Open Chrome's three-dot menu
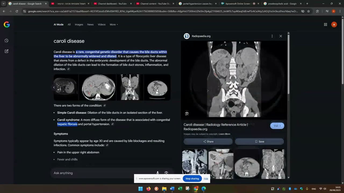344x193 pixels. 340,11
